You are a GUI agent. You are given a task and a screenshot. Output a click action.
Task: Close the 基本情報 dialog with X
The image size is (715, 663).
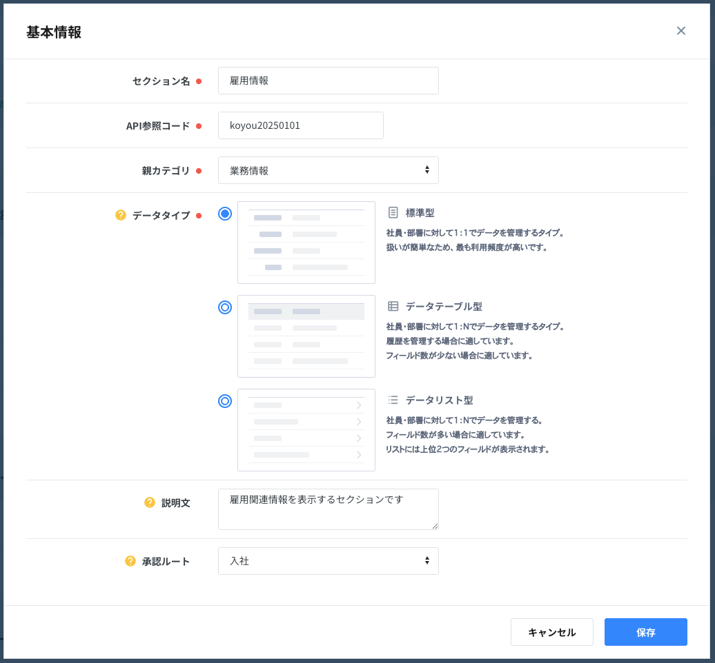[681, 31]
